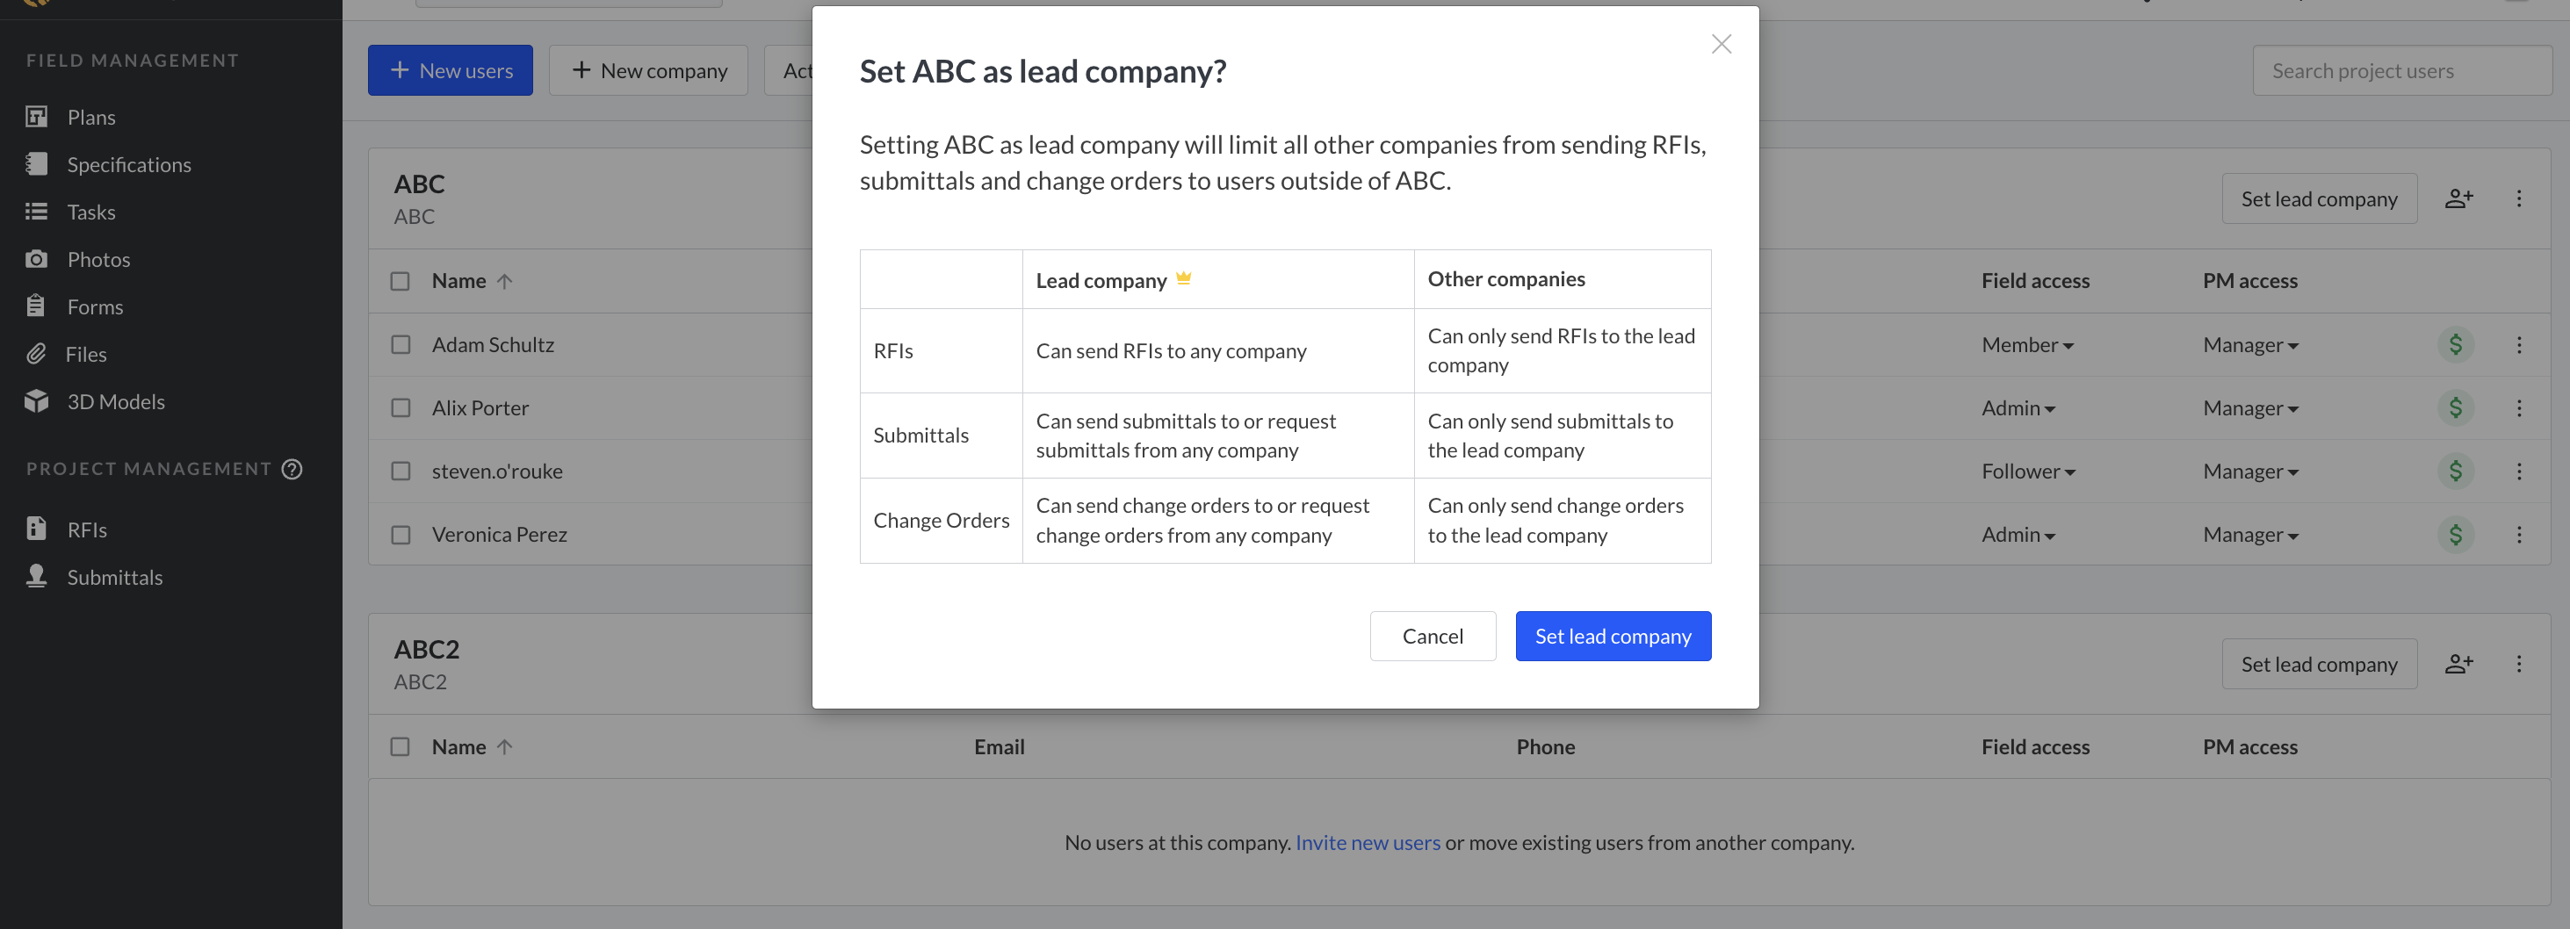Viewport: 2570px width, 929px height.
Task: Open steven.o'rouke's Follower field access dropdown
Action: [x=2027, y=471]
